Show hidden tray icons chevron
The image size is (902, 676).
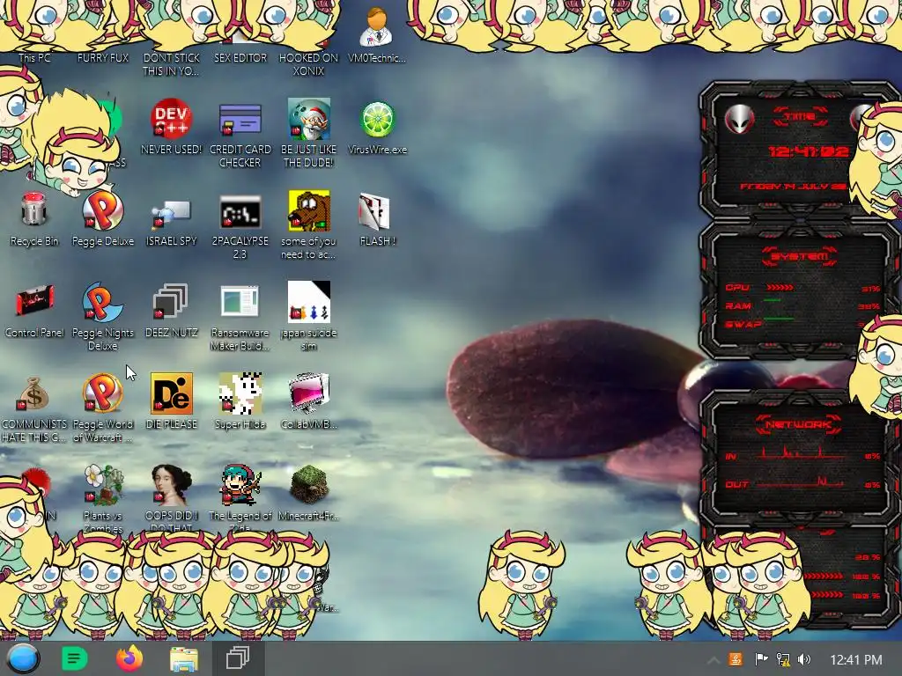point(713,660)
